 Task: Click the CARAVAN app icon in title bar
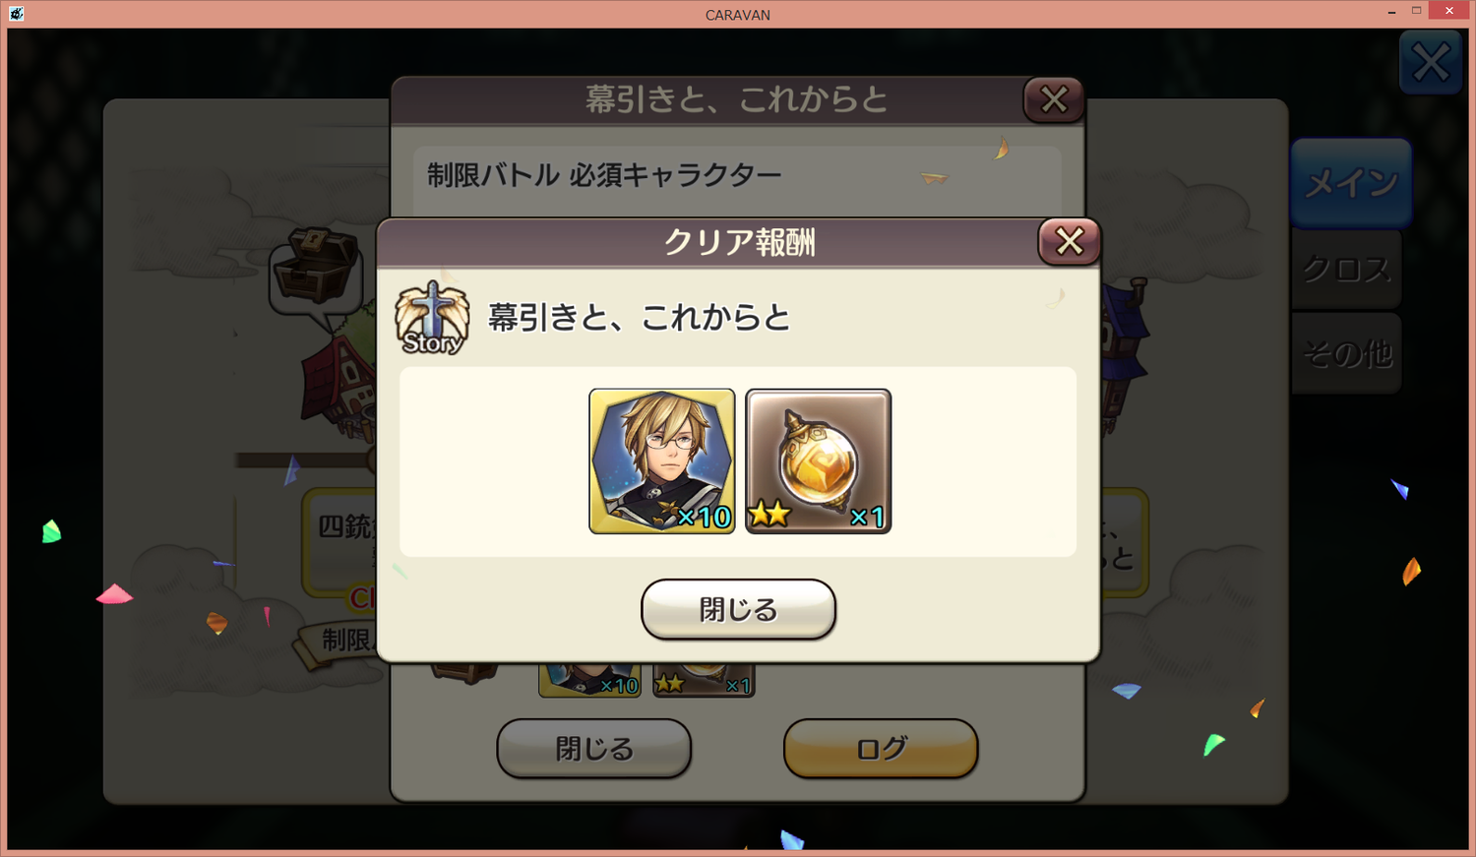[17, 13]
